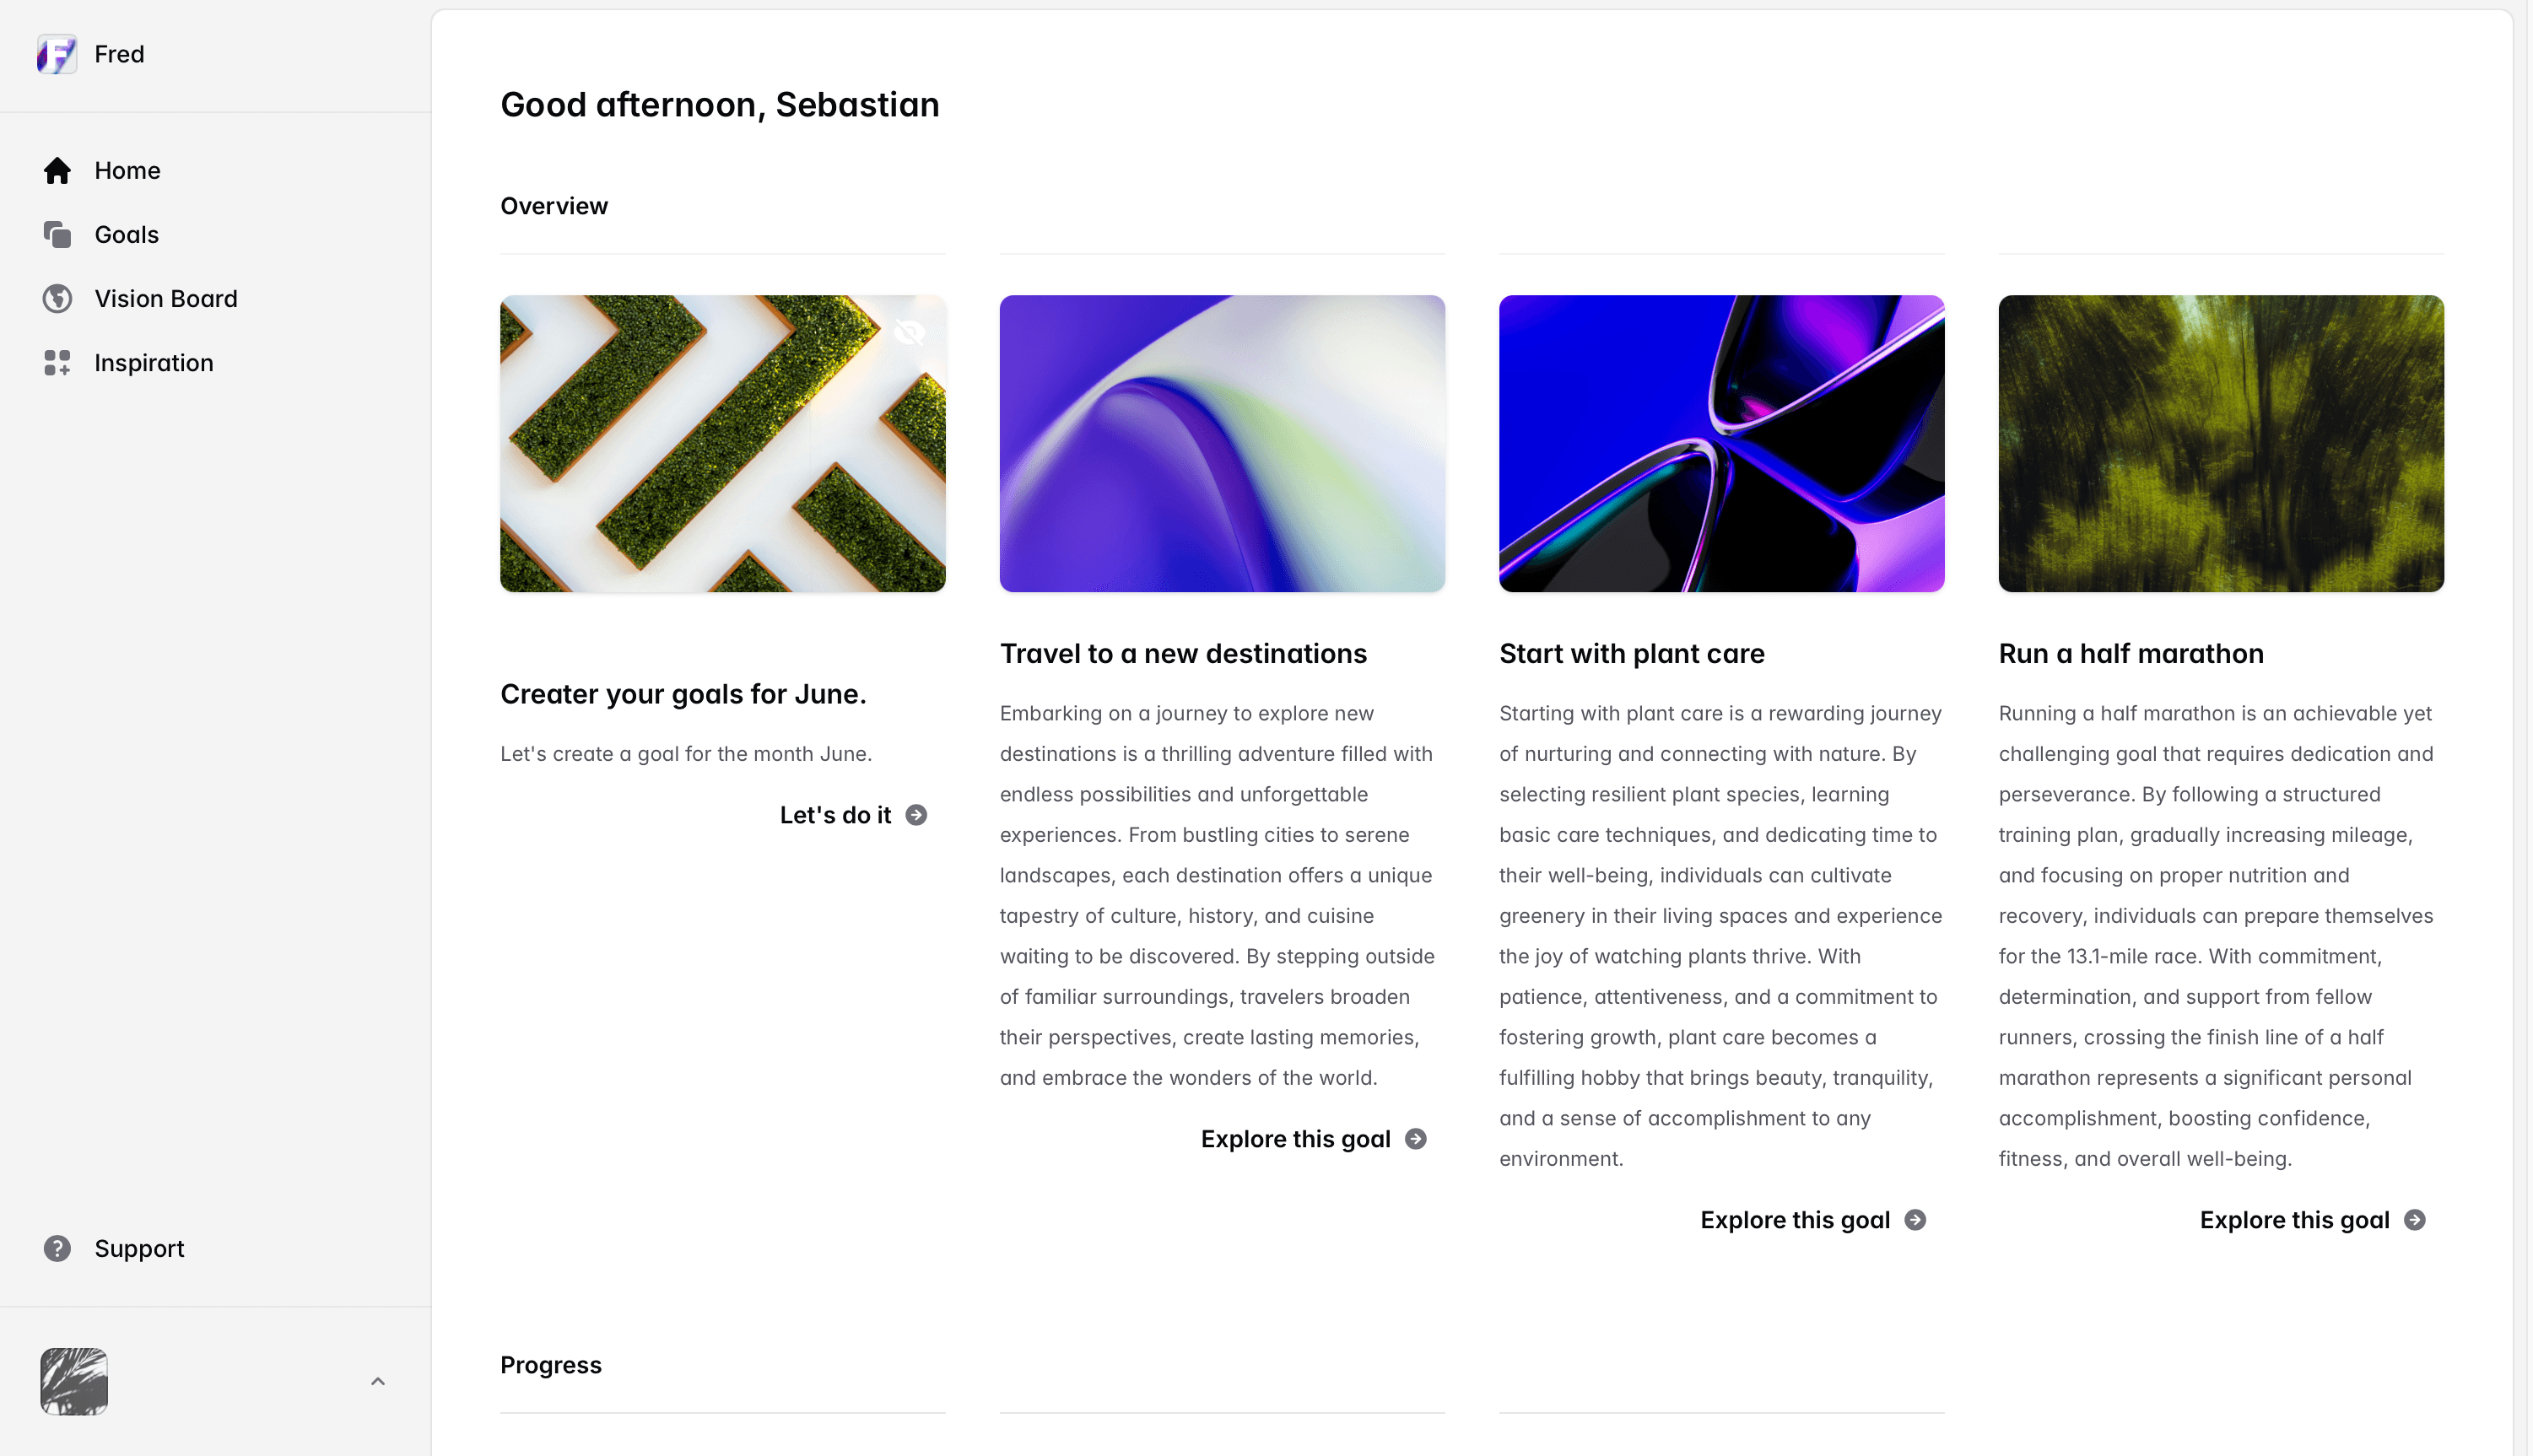Screen dimensions: 2533x1456
Task: Click the Goals stacked squares icon
Action: (x=57, y=235)
